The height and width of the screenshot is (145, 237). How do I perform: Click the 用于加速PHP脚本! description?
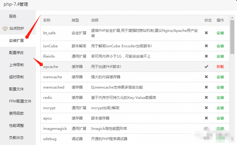click(106, 67)
